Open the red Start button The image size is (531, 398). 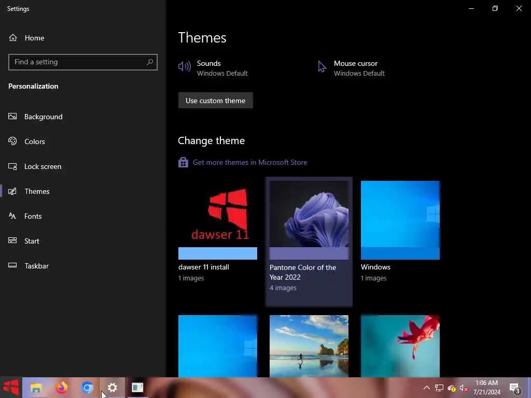[x=11, y=388]
